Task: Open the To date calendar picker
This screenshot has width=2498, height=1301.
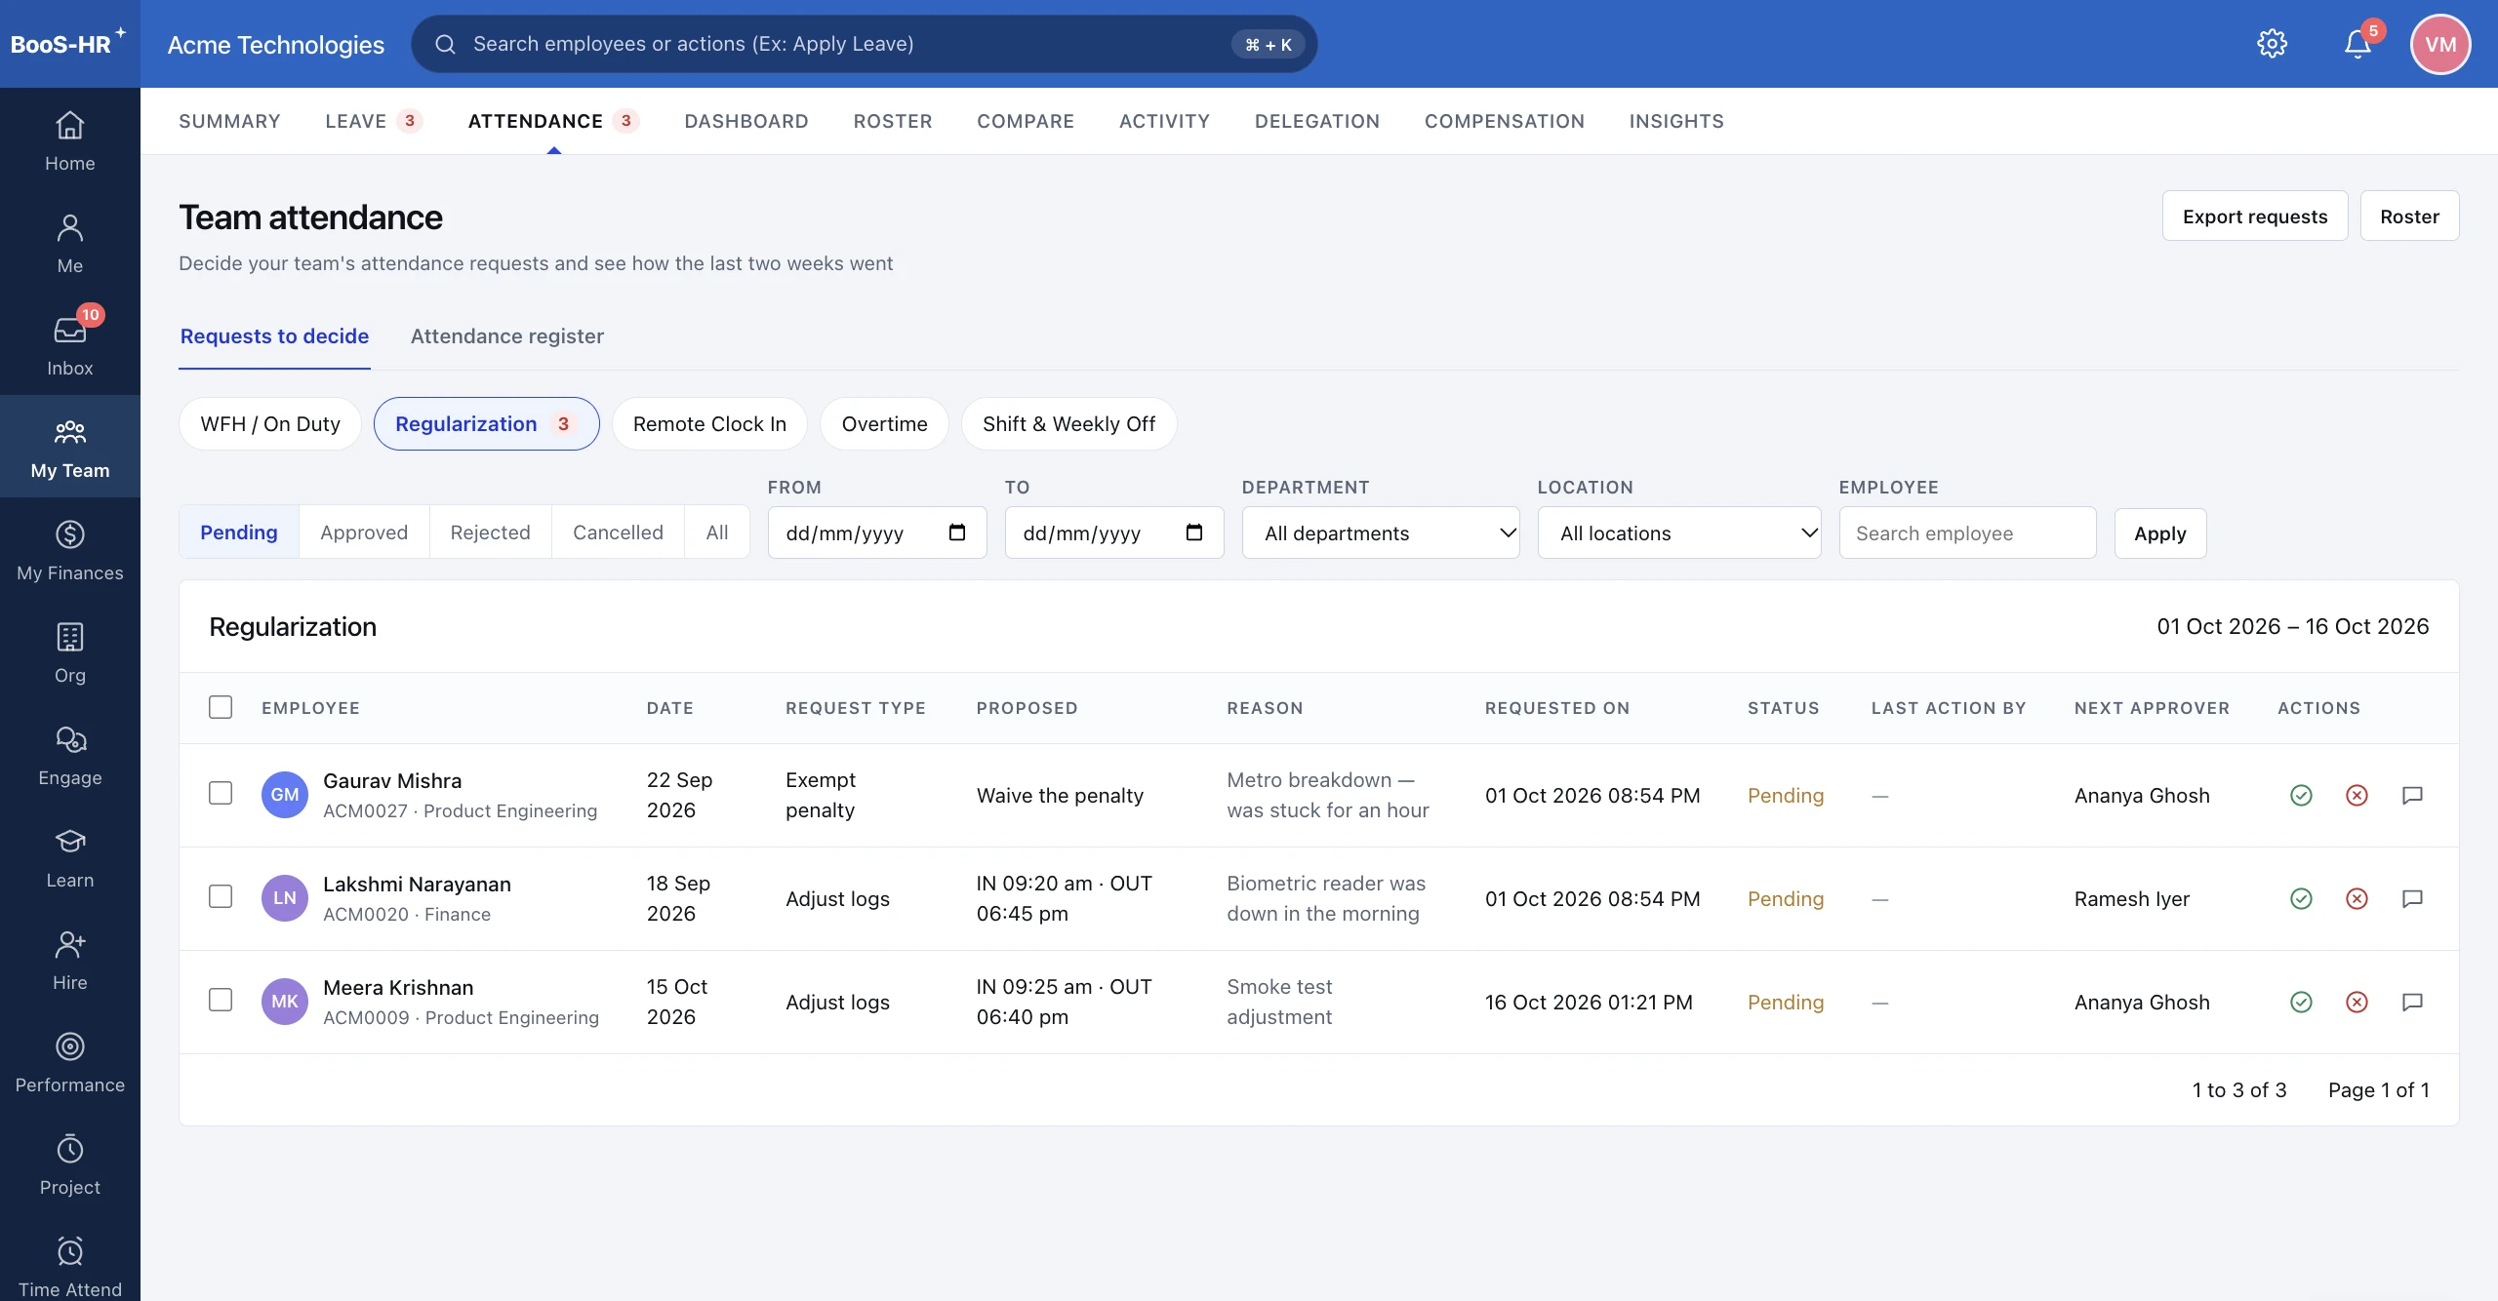Action: point(1193,532)
